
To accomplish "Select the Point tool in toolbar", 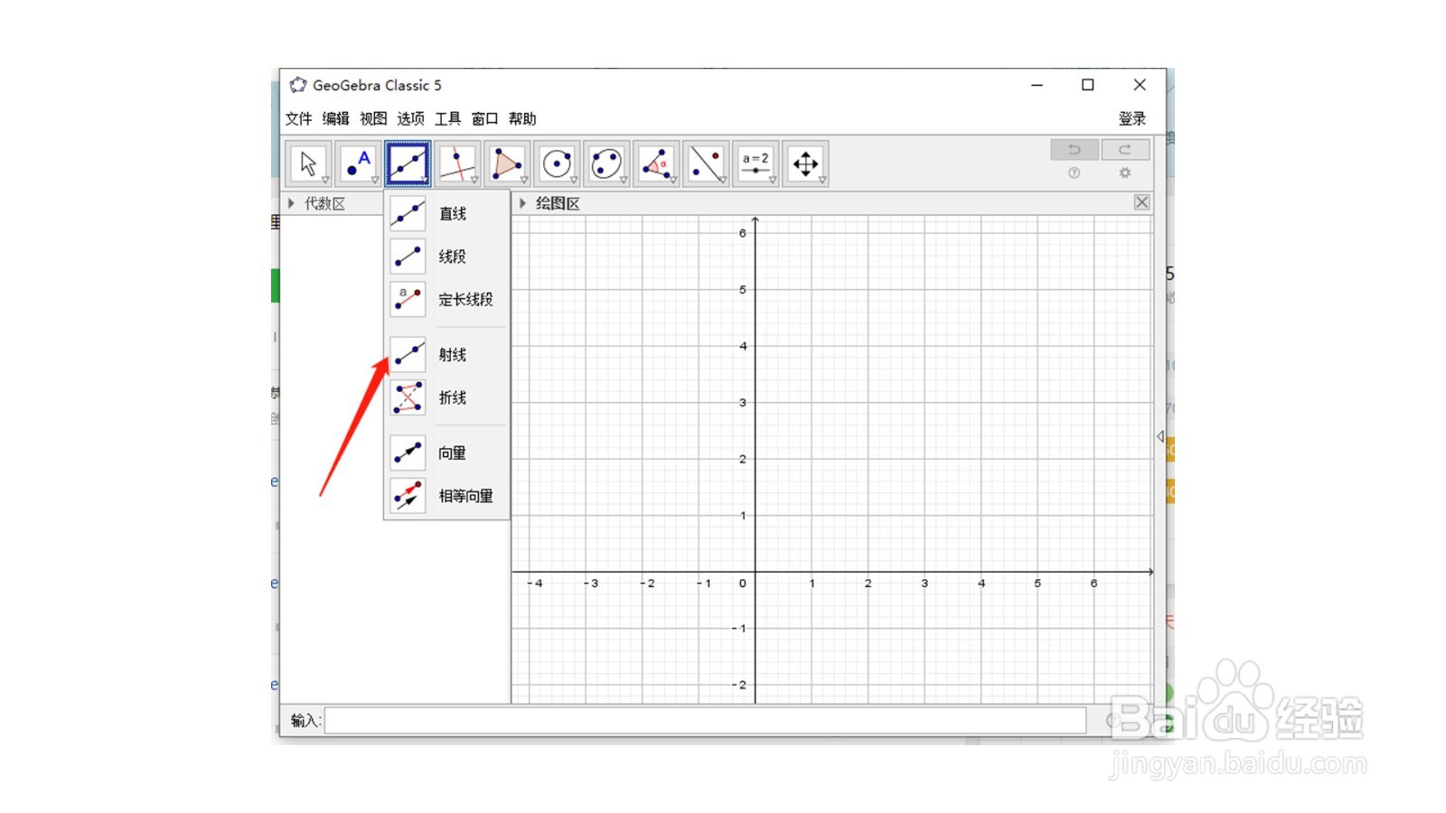I will [x=358, y=164].
